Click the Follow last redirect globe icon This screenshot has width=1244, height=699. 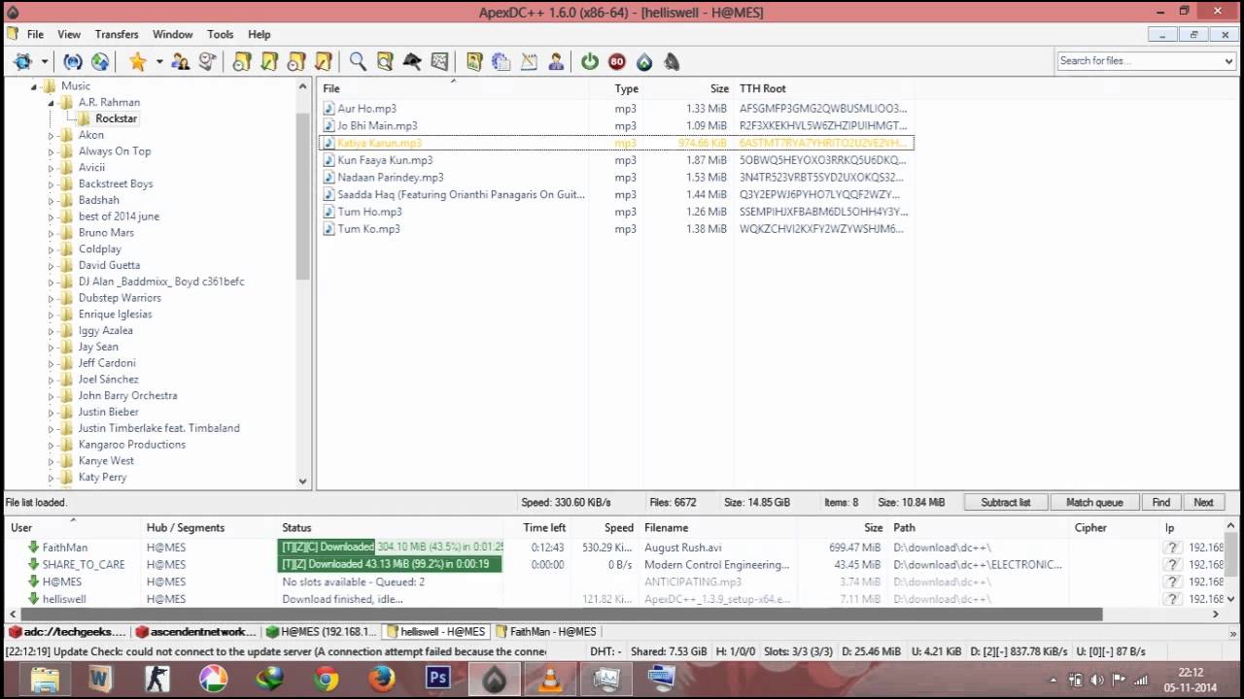[x=99, y=61]
